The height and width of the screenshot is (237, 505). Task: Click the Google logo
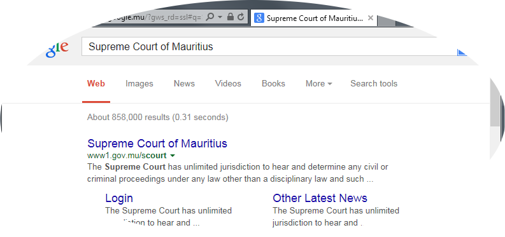pyautogui.click(x=57, y=49)
